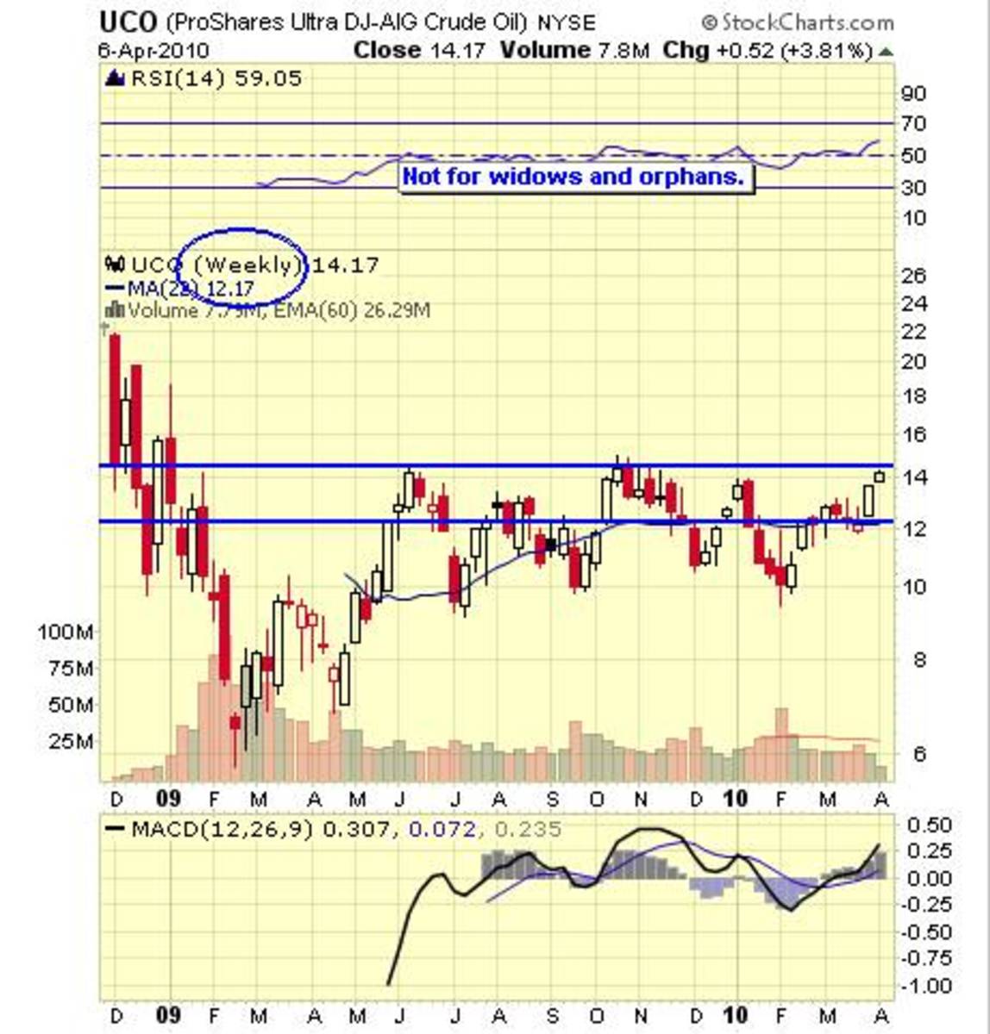990x1034 pixels.
Task: Select the 6-Apr-2010 date text
Action: click(154, 51)
